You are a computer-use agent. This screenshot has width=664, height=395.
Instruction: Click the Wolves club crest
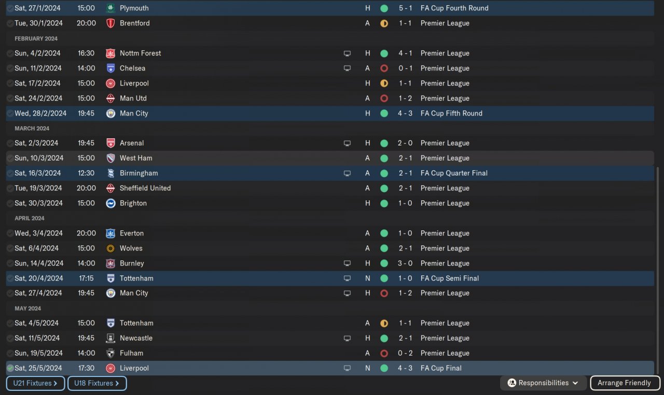(x=110, y=248)
